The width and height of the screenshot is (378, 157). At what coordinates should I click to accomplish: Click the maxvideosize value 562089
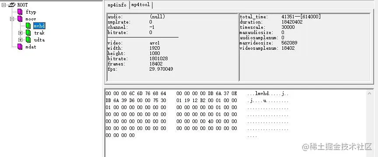click(x=289, y=43)
